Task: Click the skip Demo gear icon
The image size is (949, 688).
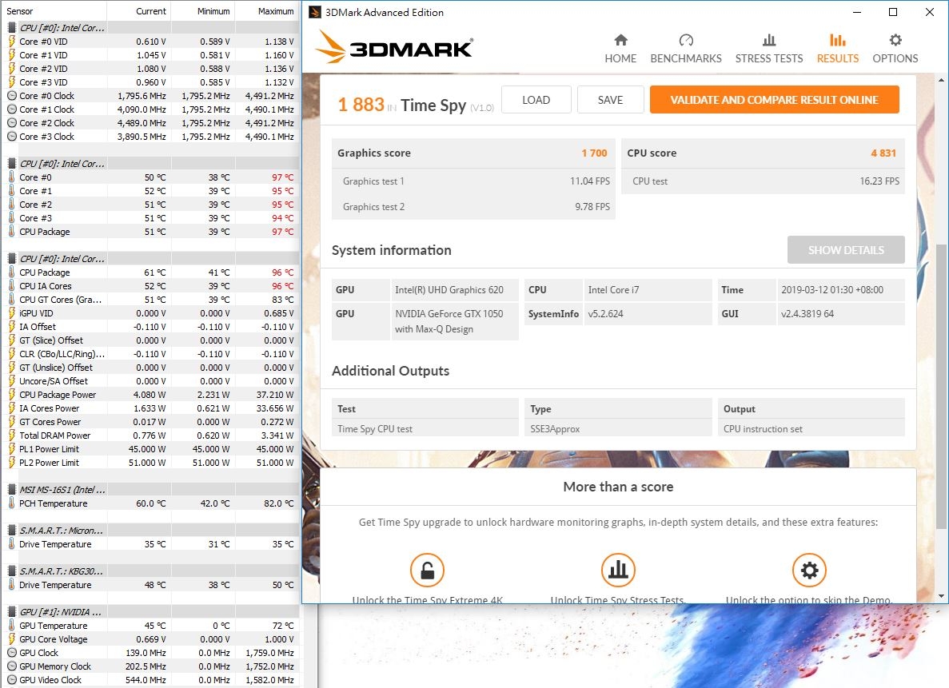Action: click(x=809, y=570)
